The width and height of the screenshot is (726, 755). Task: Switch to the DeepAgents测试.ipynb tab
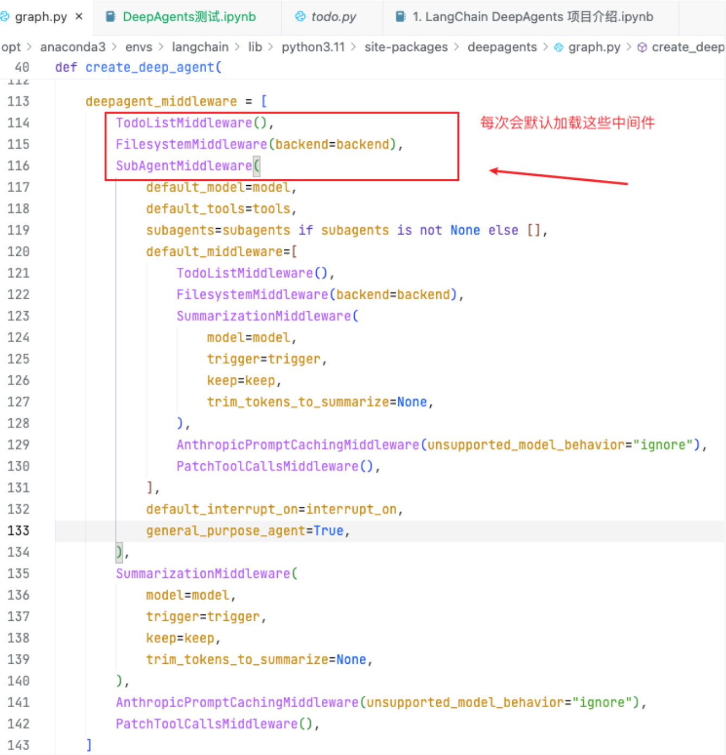pos(188,17)
